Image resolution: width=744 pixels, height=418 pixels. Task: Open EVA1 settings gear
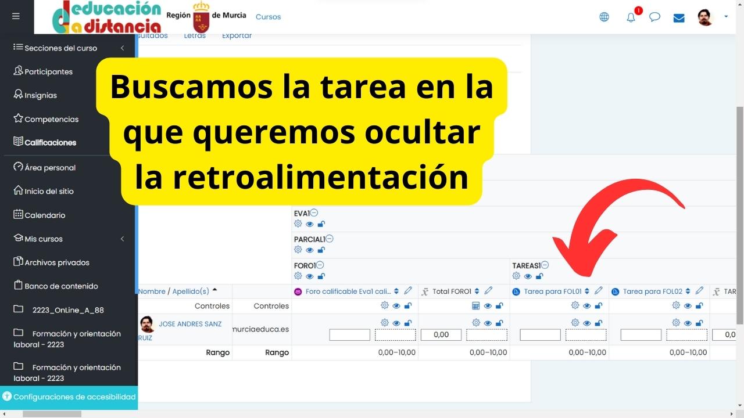(x=298, y=224)
